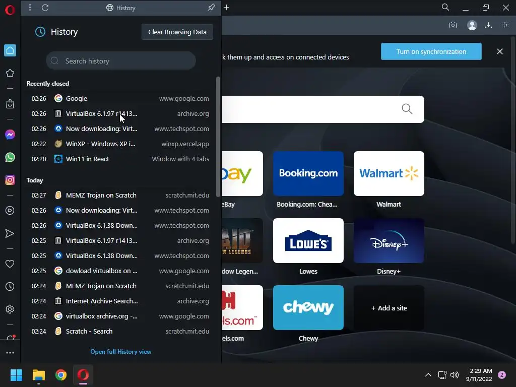This screenshot has height=387, width=516.
Task: Click Turn on synchronization button
Action: (x=431, y=51)
